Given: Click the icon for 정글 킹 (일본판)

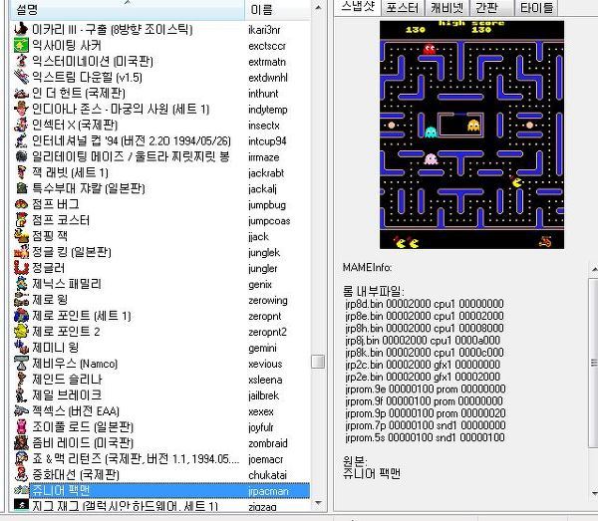Looking at the screenshot, I should pyautogui.click(x=21, y=252).
